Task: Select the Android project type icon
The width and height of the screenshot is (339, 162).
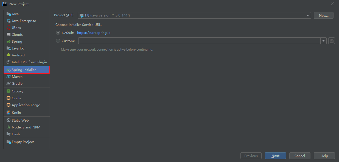Action: (x=9, y=55)
